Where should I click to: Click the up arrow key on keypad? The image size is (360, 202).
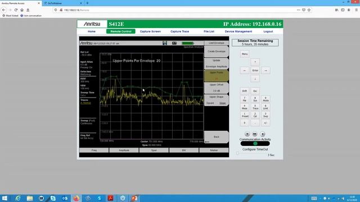[255, 62]
